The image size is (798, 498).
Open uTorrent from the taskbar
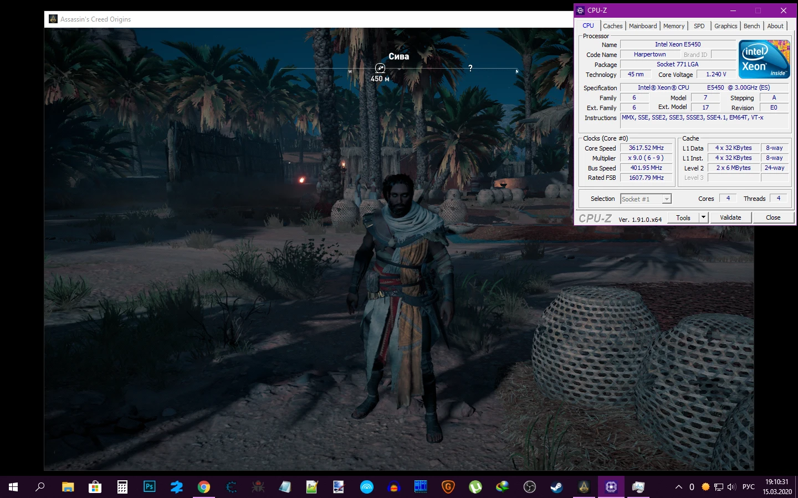point(475,487)
